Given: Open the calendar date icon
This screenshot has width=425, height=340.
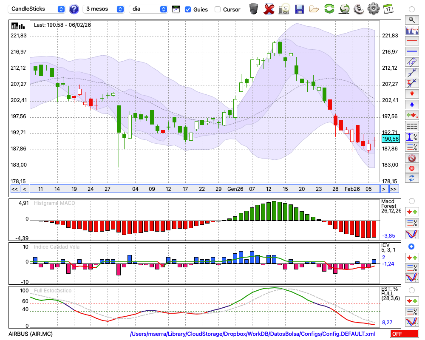Looking at the screenshot, I should click(388, 9).
